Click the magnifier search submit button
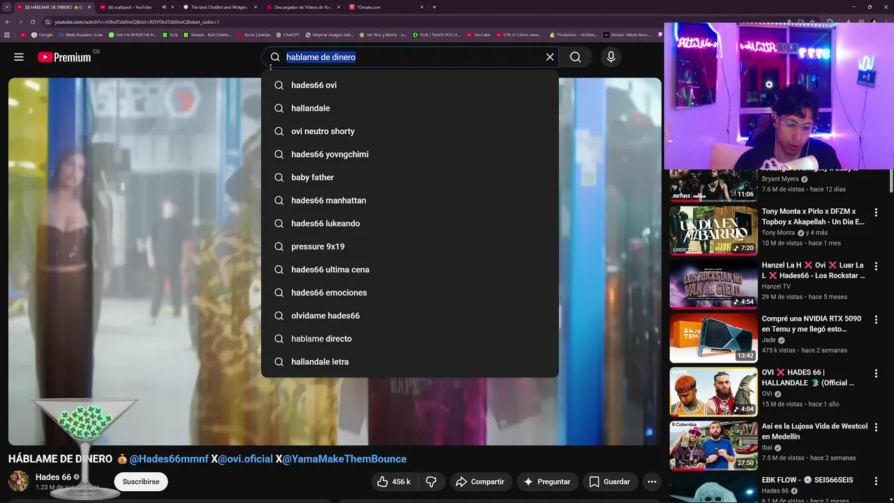894x503 pixels. (576, 57)
